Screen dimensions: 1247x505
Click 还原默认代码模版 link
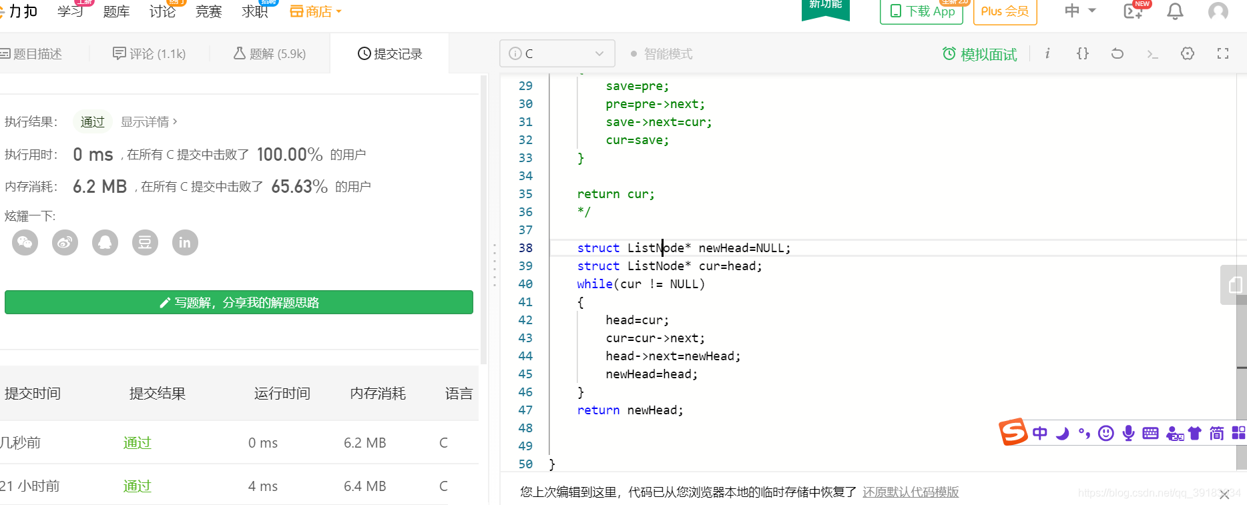click(911, 492)
